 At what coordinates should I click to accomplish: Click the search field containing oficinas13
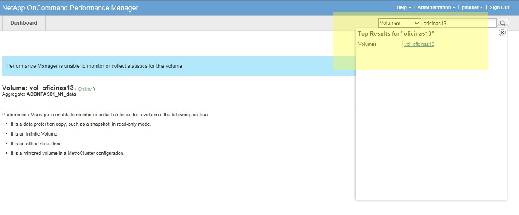pos(459,23)
